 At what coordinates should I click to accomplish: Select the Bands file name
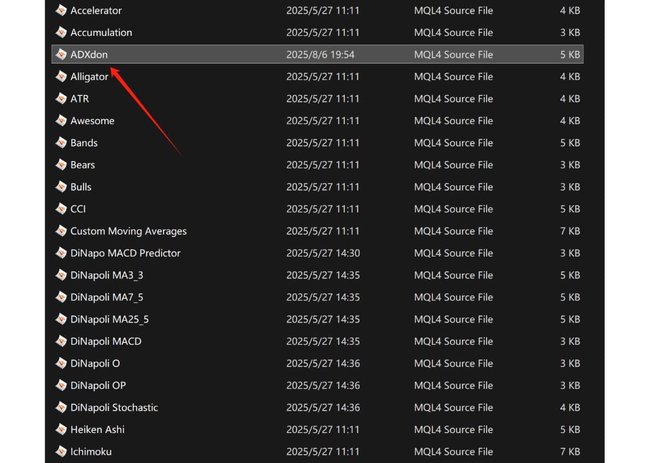pyautogui.click(x=84, y=142)
